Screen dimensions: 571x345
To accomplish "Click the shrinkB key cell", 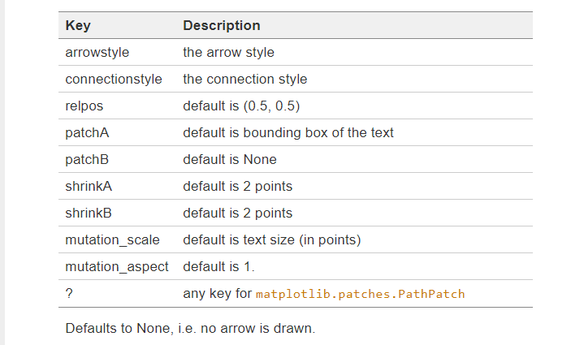I will click(89, 213).
